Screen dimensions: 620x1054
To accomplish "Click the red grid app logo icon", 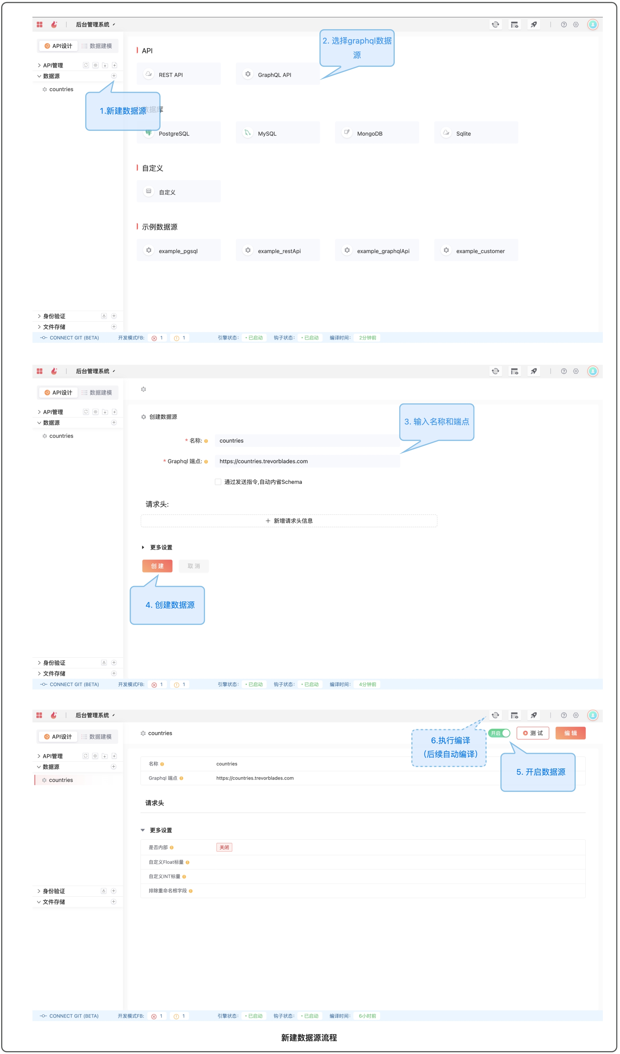I will point(40,25).
